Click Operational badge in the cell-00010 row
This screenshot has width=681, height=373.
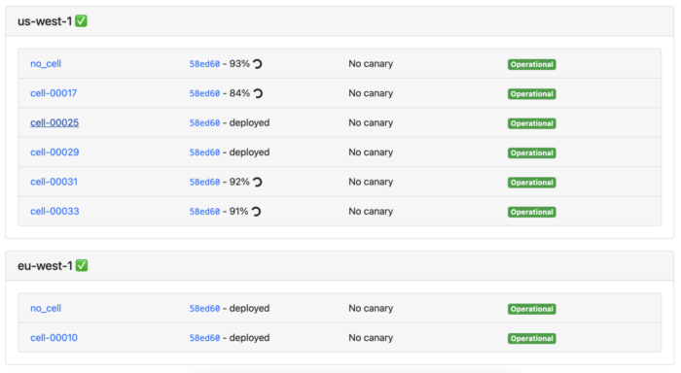click(x=531, y=338)
